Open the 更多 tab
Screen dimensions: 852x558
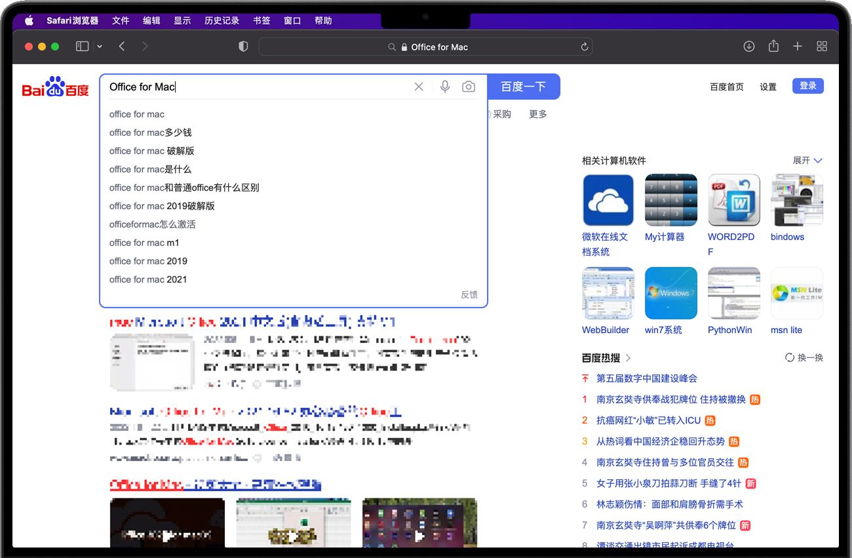pos(538,114)
